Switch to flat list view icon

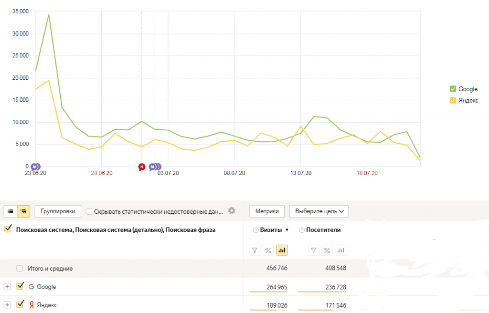11,211
